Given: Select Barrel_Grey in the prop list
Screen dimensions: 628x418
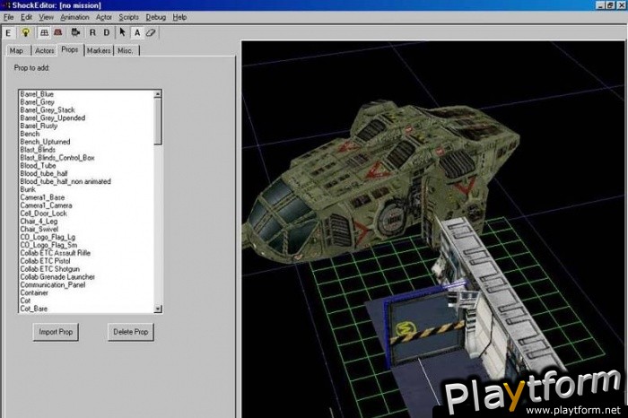Looking at the screenshot, I should [38, 102].
